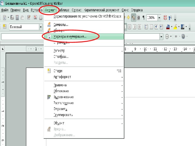Click the Styles and Formatting toolbar icon
The width and height of the screenshot is (195, 146).
[x=5, y=26]
